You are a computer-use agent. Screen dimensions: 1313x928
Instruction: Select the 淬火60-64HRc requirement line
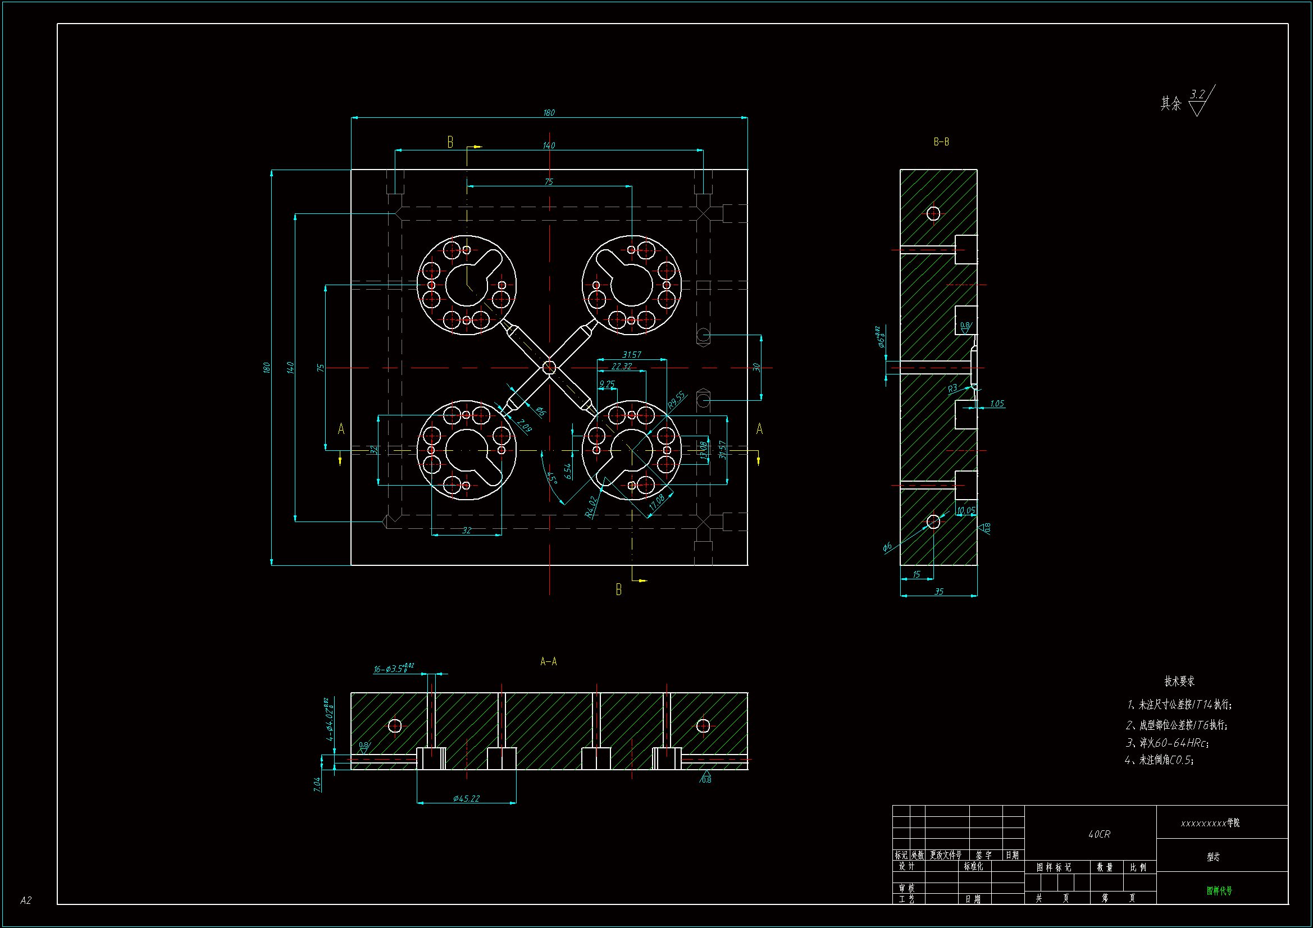click(x=1166, y=743)
